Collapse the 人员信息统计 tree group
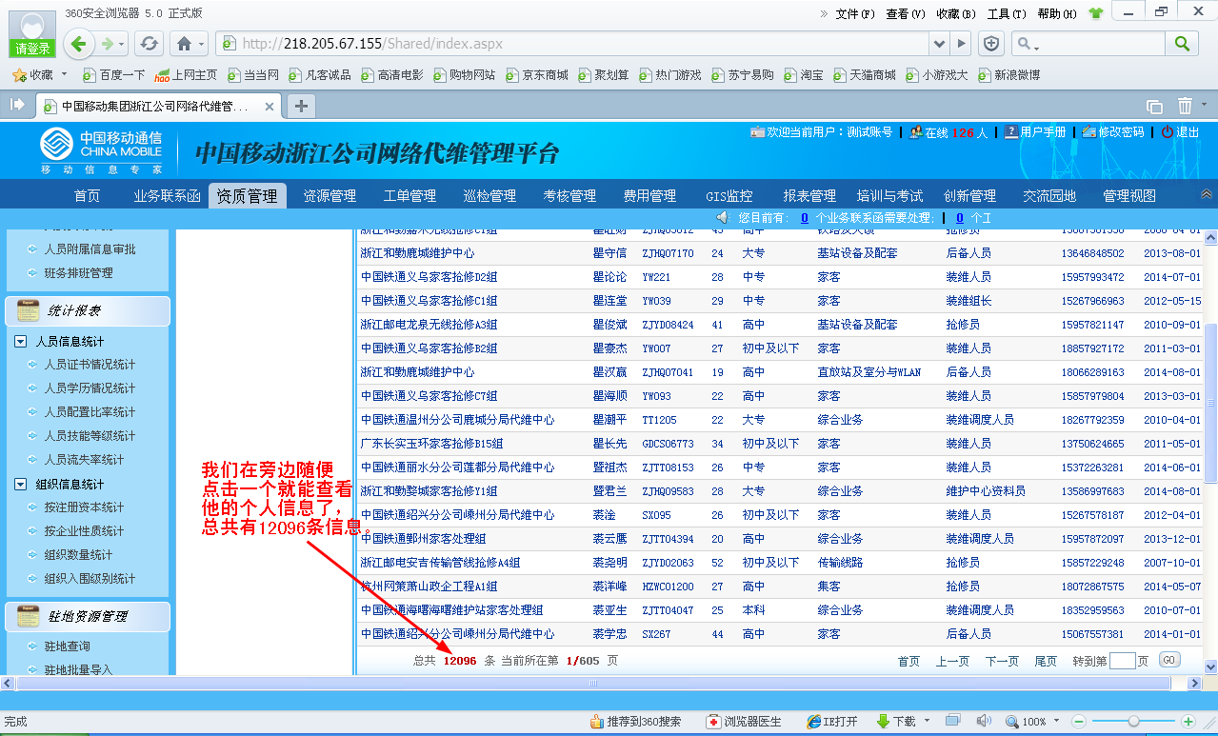The height and width of the screenshot is (736, 1218). click(x=21, y=341)
